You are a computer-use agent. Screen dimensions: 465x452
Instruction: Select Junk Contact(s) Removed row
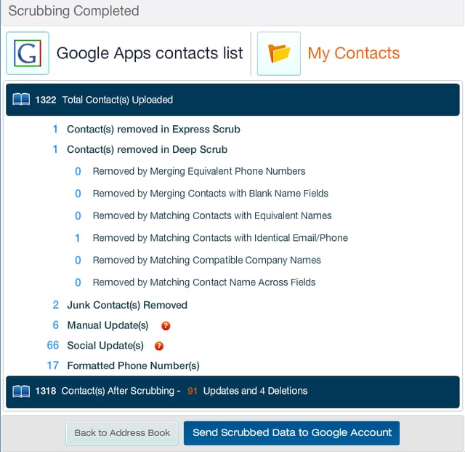coord(120,305)
